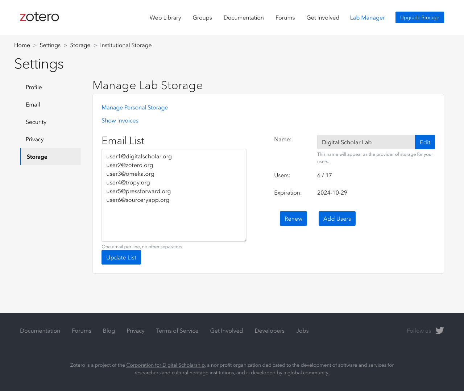Click the user3@omeka.org line
This screenshot has width=464, height=391.
tap(130, 174)
